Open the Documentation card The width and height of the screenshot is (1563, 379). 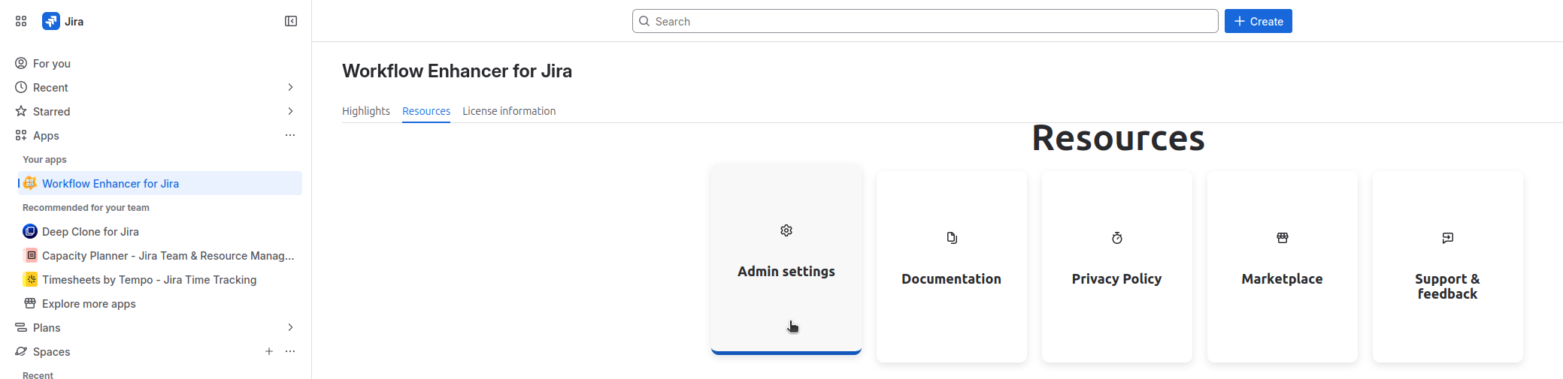pos(952,266)
